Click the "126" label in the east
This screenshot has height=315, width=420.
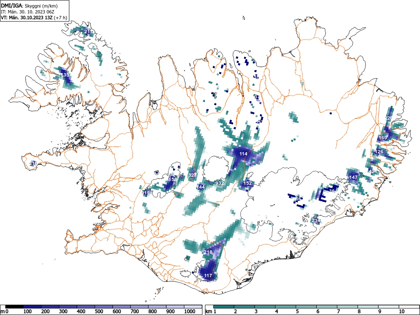pyautogui.click(x=379, y=152)
